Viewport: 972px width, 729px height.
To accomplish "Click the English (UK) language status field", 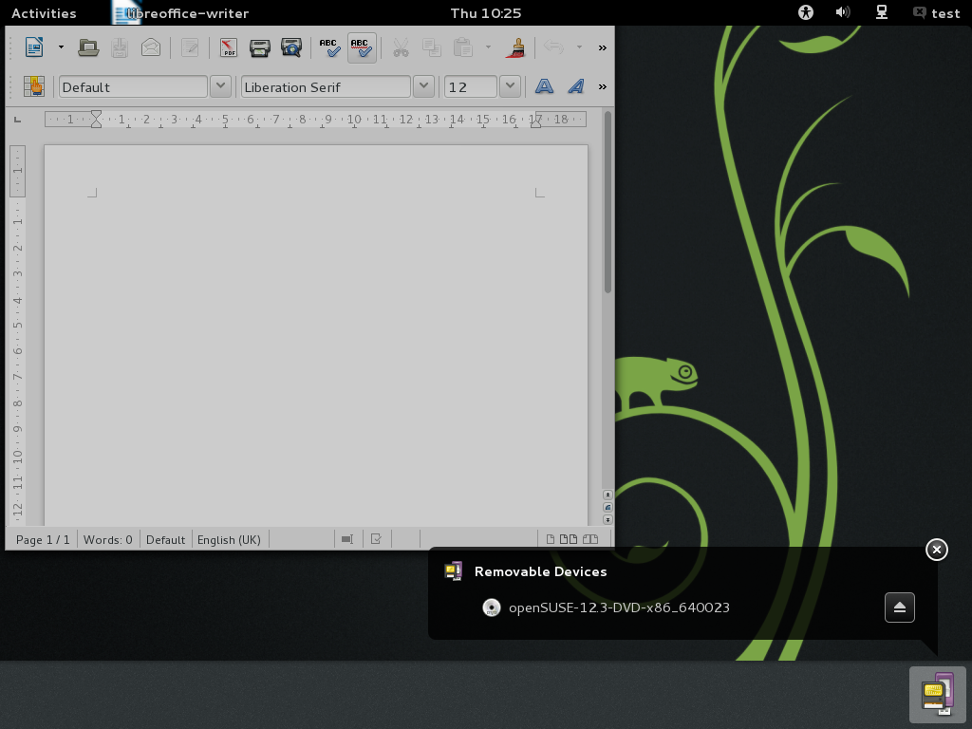I will point(229,539).
